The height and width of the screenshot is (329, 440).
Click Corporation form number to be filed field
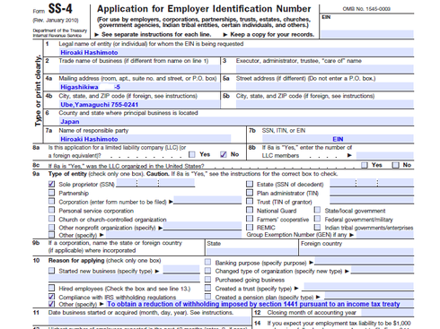point(207,200)
